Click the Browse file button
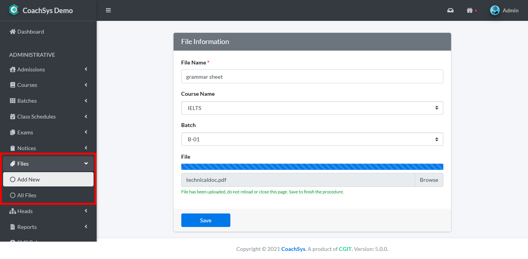This screenshot has height=259, width=528. click(x=429, y=180)
